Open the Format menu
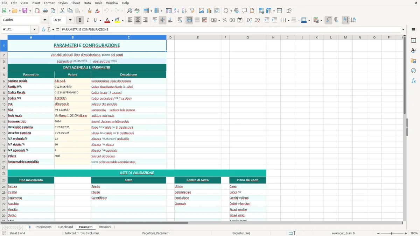Screen dimensions: 420x236 tap(49, 3)
